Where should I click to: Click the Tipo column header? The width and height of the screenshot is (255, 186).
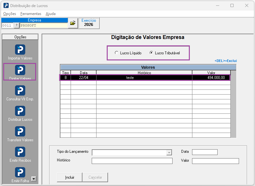(x=66, y=73)
